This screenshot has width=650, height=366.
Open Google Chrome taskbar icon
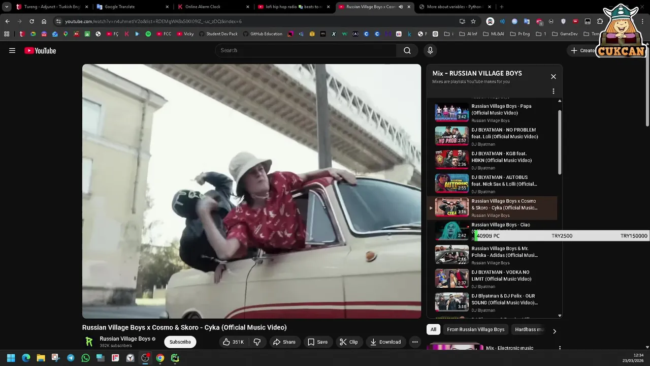160,358
